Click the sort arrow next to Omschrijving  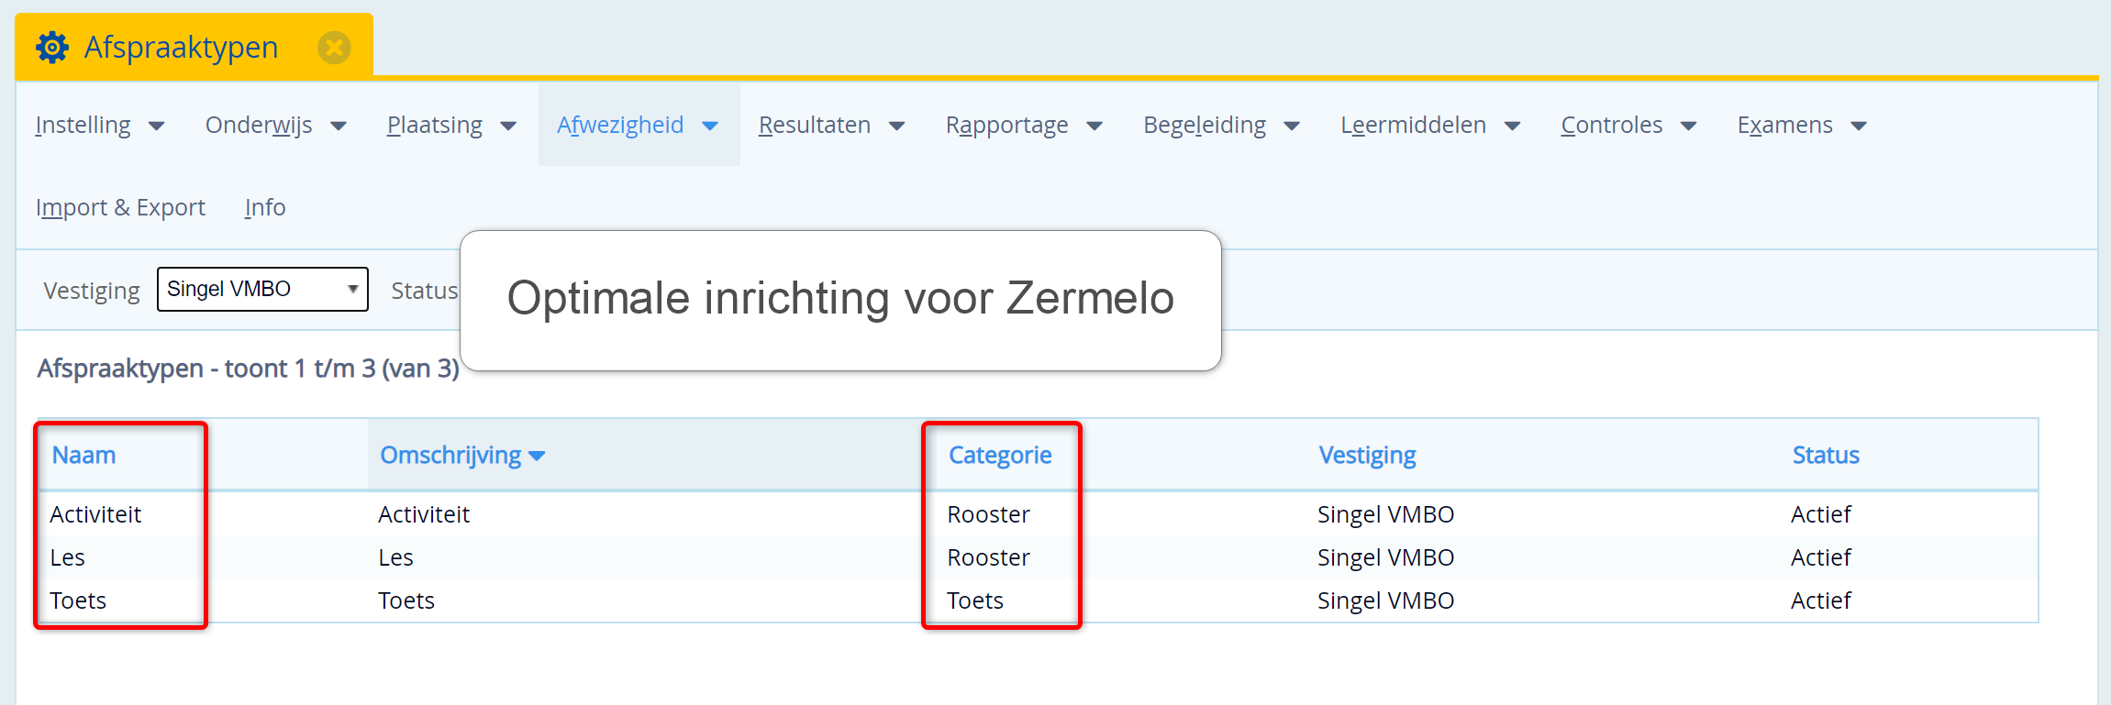tap(538, 455)
